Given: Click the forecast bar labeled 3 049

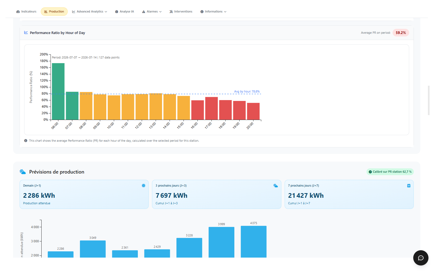Looking at the screenshot, I should 93,249.
